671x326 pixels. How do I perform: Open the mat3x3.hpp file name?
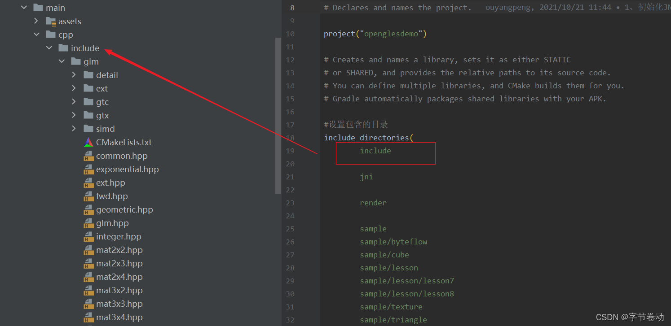[119, 304]
